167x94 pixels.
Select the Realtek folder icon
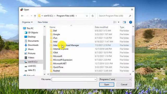[51, 71]
